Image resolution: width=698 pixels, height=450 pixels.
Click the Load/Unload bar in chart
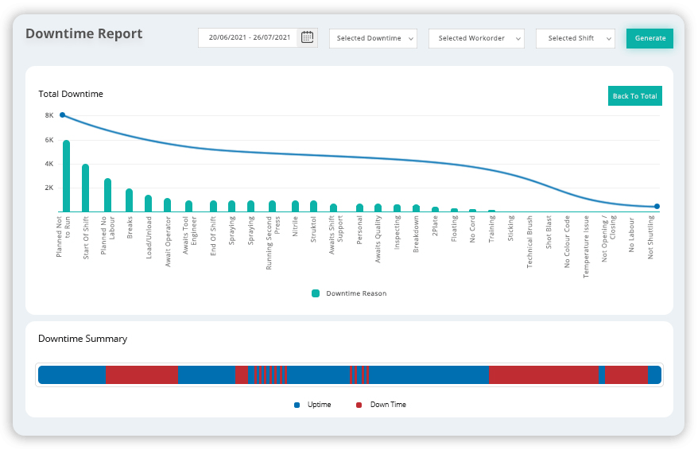[148, 204]
